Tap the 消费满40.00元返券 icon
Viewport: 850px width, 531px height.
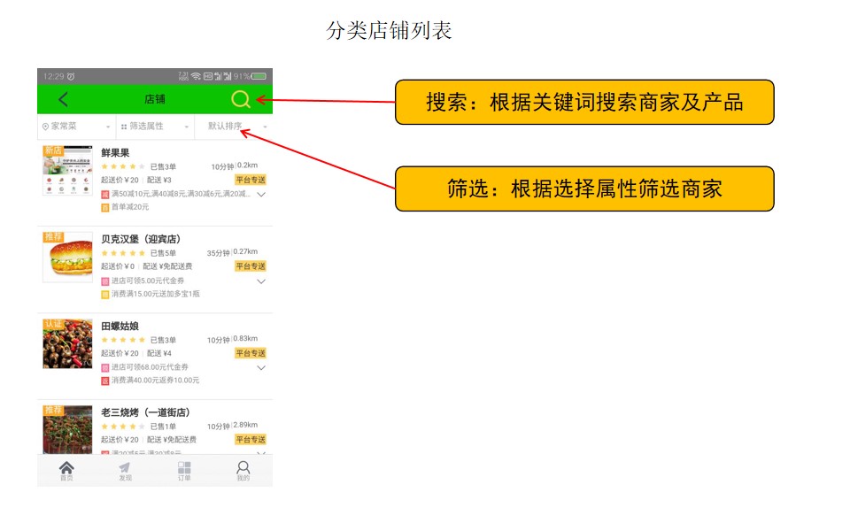click(105, 381)
